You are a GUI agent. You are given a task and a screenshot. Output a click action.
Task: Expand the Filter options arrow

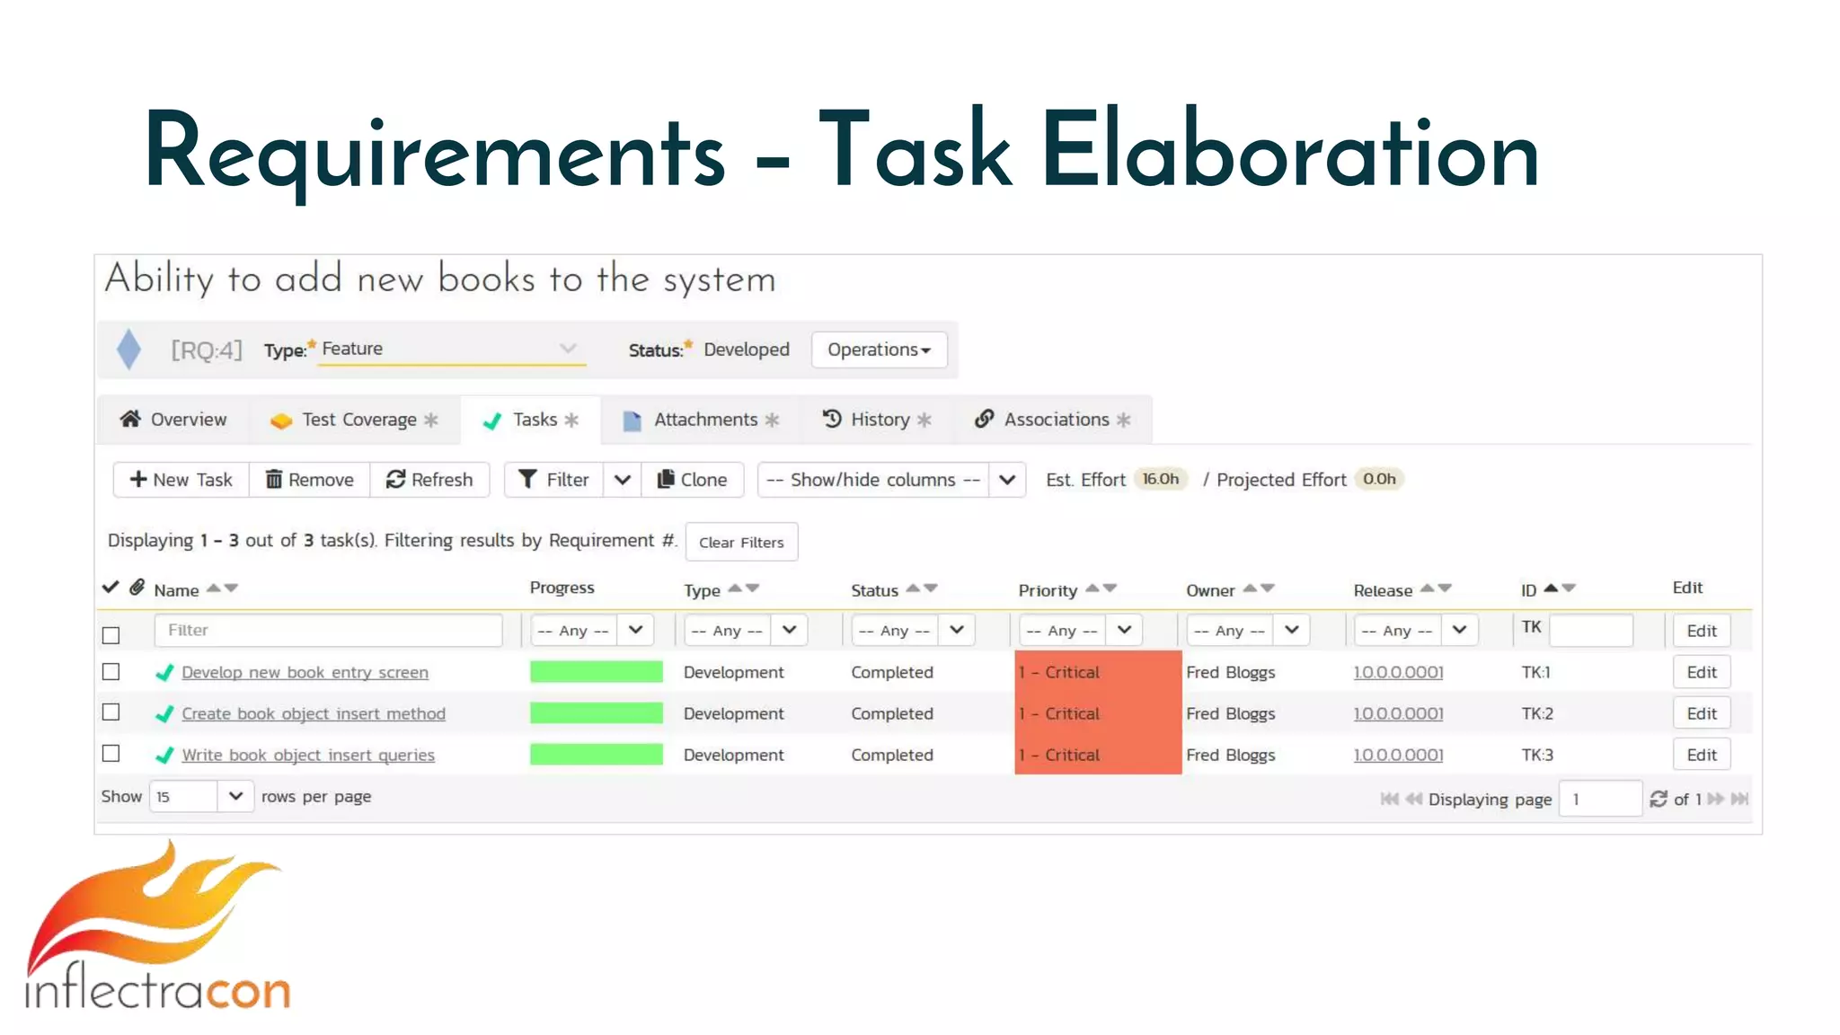tap(622, 480)
